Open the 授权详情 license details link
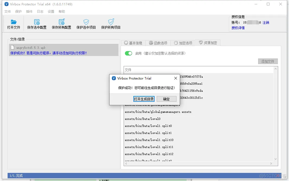289x181 pixels. [x=238, y=28]
